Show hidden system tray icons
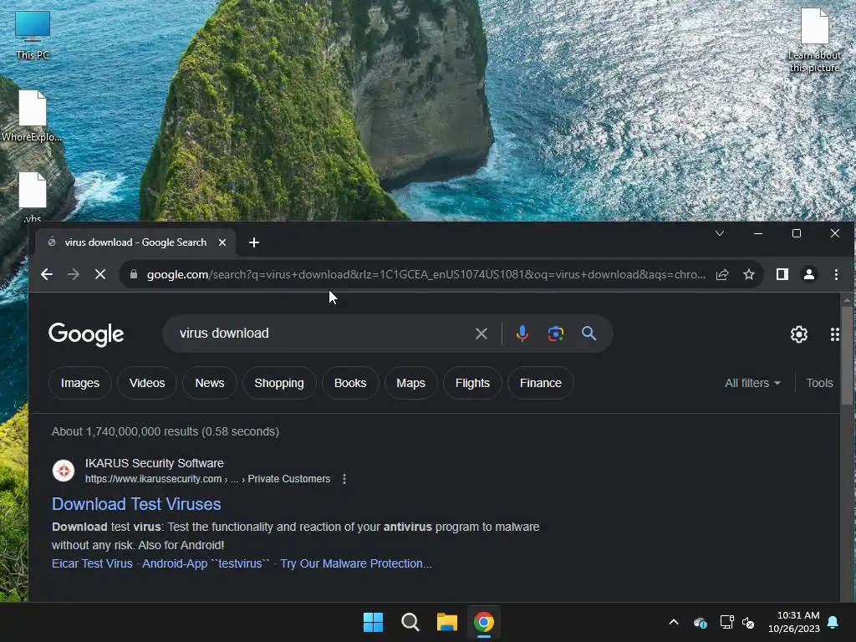This screenshot has height=642, width=856. pyautogui.click(x=674, y=622)
